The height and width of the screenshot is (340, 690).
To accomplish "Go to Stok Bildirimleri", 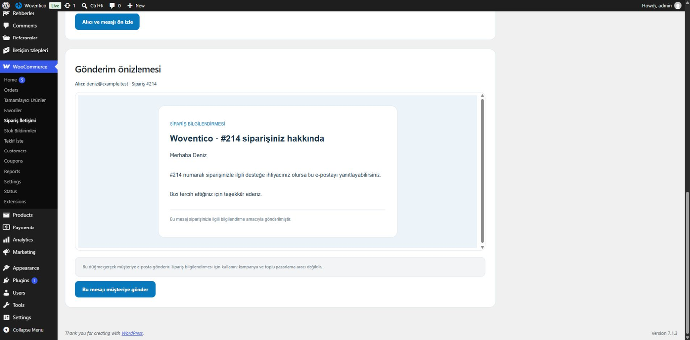I will [20, 131].
